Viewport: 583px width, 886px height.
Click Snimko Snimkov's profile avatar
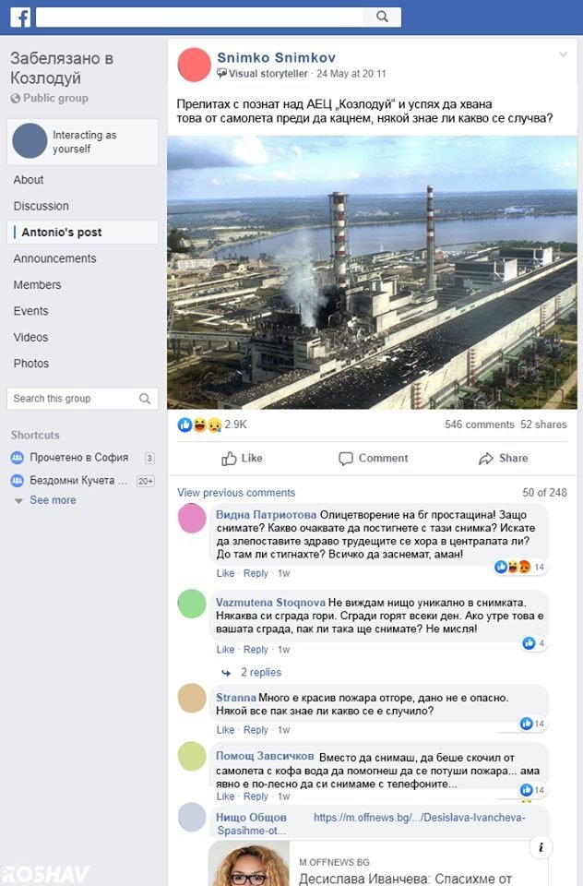pos(194,65)
